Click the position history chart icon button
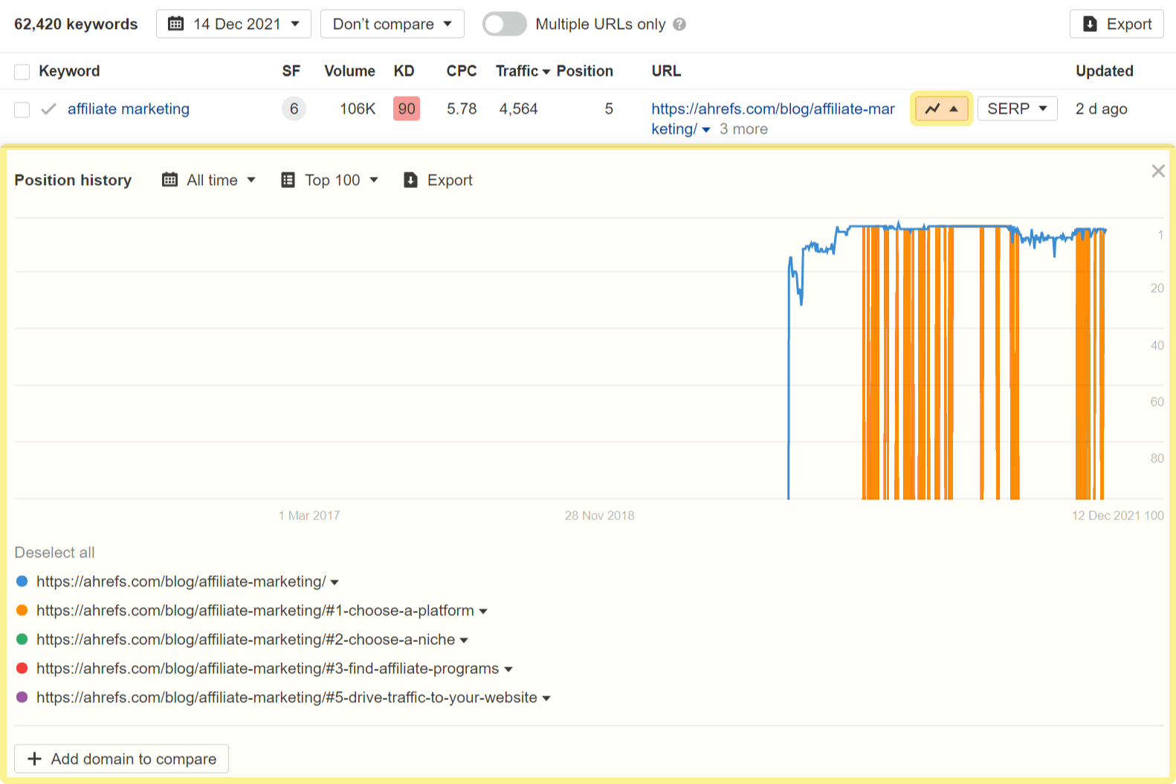This screenshot has height=784, width=1176. click(940, 109)
